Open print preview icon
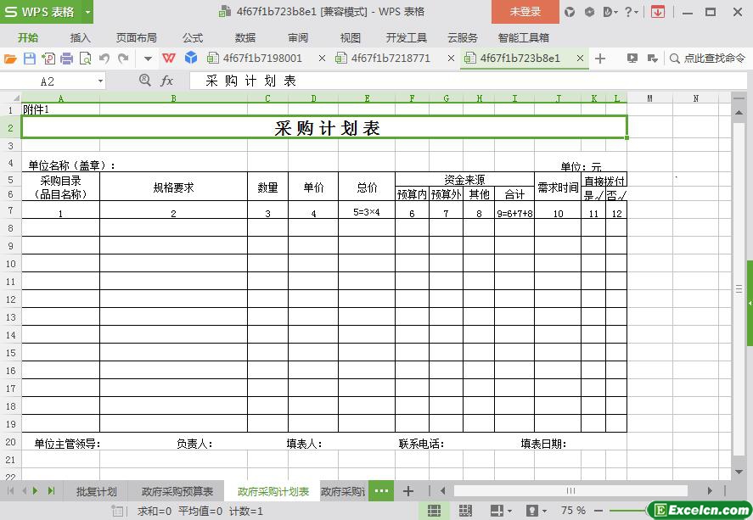 [x=86, y=59]
